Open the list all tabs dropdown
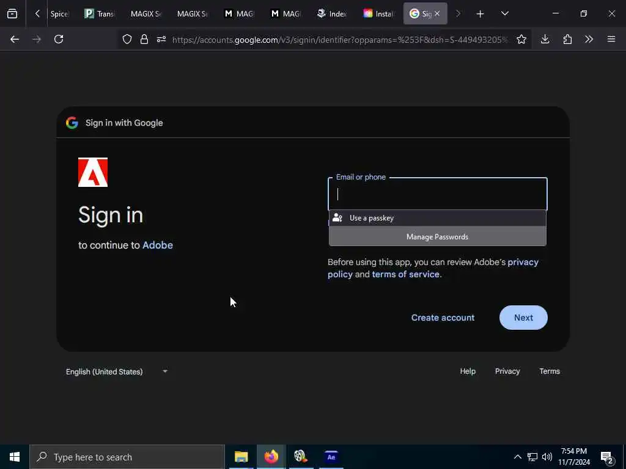Image resolution: width=626 pixels, height=469 pixels. 504,13
